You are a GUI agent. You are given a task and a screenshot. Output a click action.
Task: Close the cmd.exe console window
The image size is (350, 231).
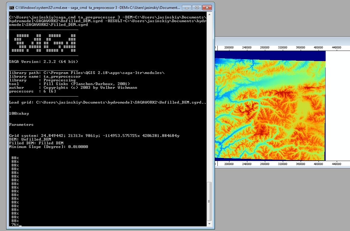click(207, 8)
